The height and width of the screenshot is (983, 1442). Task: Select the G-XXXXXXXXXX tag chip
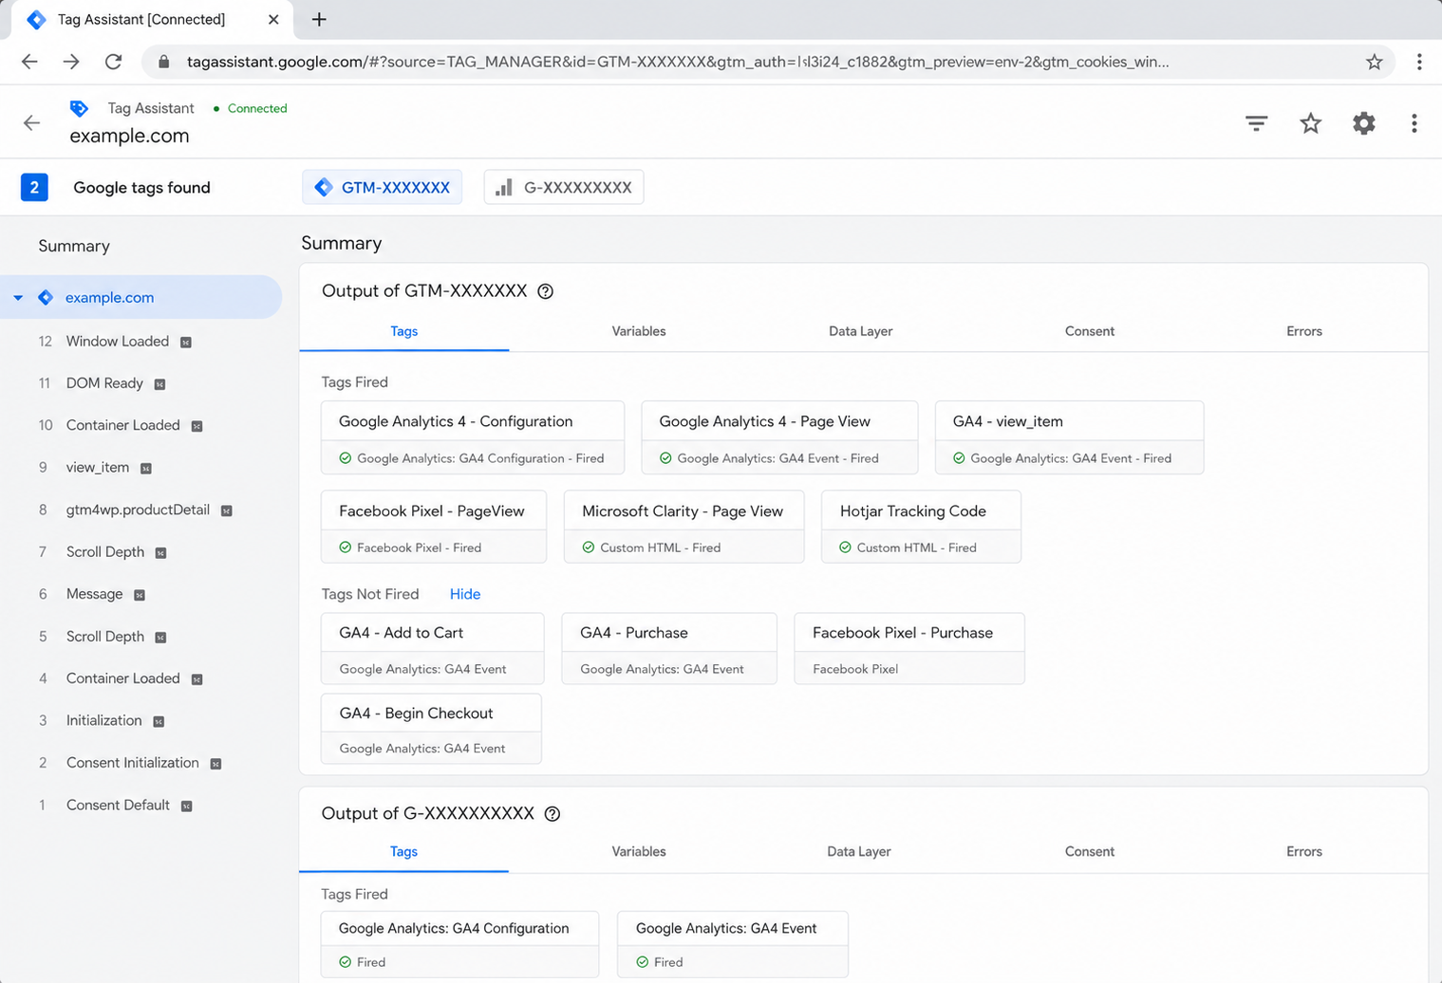pyautogui.click(x=564, y=187)
